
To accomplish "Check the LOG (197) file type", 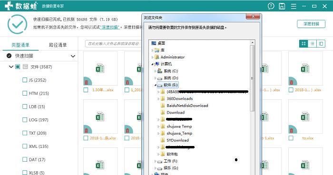I will click(x=25, y=120).
